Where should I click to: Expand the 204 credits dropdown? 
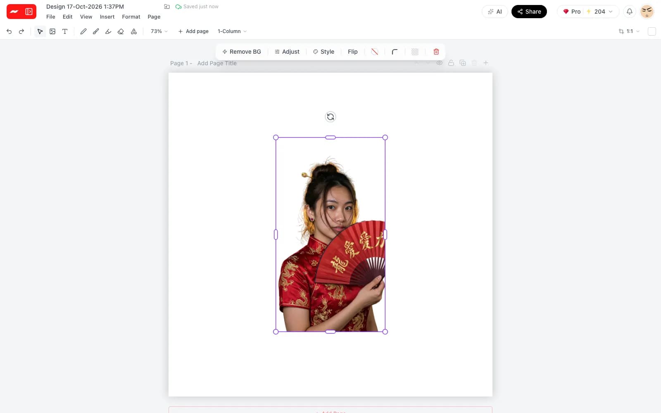click(x=600, y=12)
